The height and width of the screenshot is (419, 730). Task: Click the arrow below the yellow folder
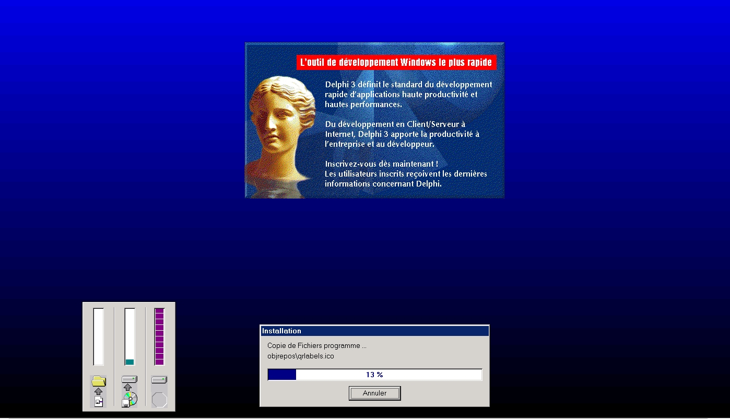(x=98, y=391)
